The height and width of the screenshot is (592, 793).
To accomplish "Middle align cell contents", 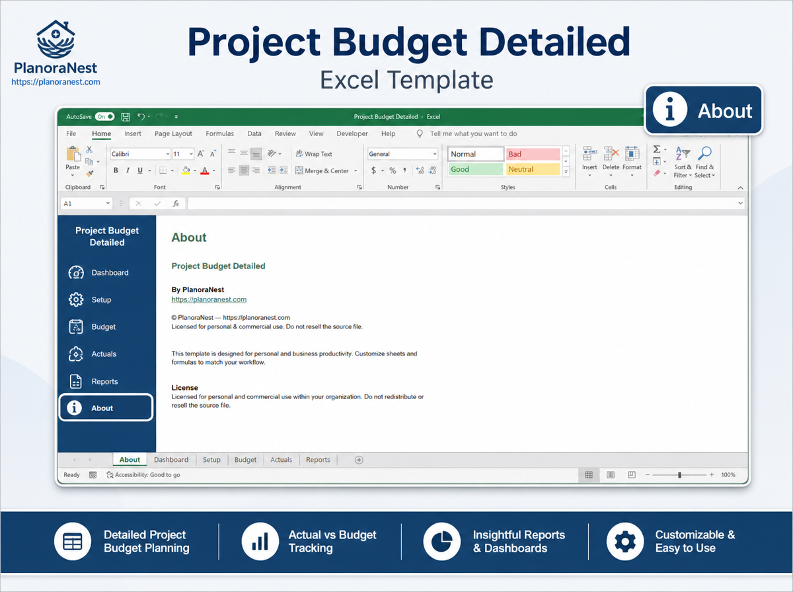I will [x=244, y=153].
